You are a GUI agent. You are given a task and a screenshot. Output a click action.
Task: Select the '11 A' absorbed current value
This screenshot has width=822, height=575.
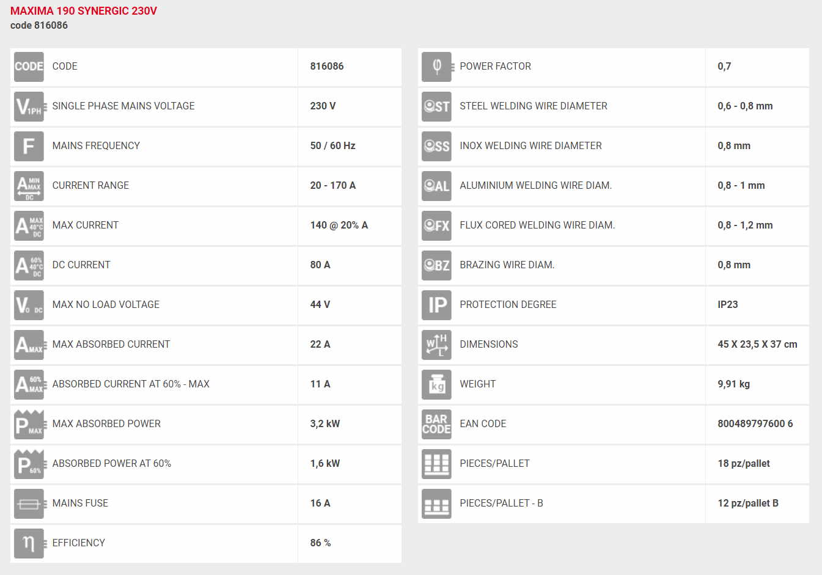click(320, 384)
